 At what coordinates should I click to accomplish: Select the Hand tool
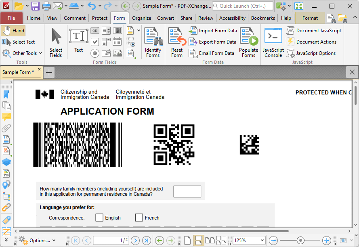tap(13, 31)
